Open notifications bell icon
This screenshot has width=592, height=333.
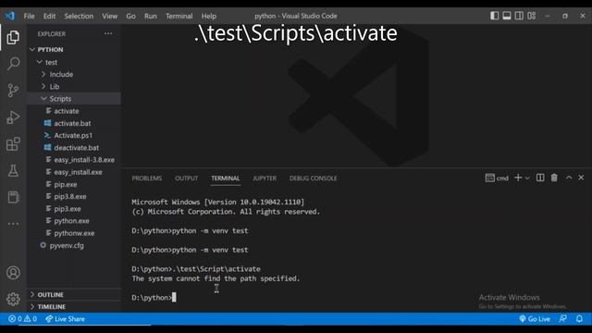(x=579, y=319)
